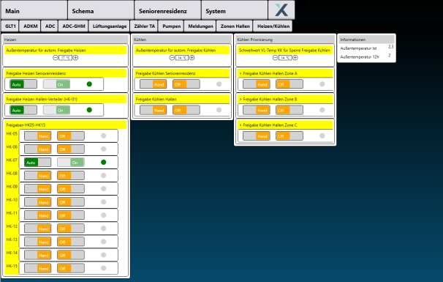Viewport: 443px width, 282px height.
Task: Toggle Off switch for HK-06
Action: point(71,149)
